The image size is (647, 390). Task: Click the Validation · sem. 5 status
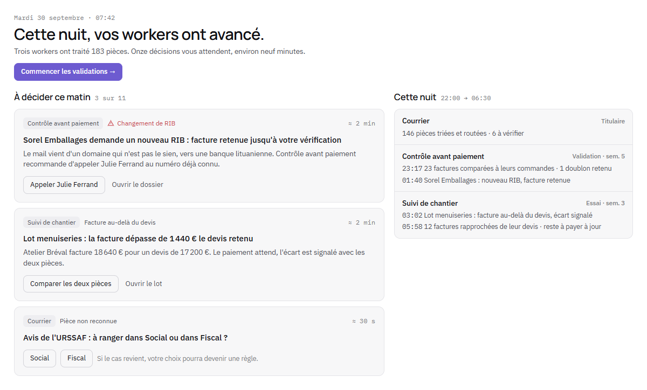pyautogui.click(x=598, y=156)
